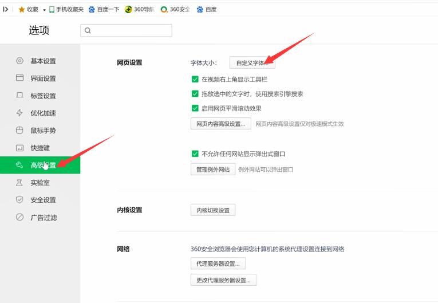Screen dimensions: 438x303
Task: Click the 广告过滤 block icon
Action: (x=19, y=217)
